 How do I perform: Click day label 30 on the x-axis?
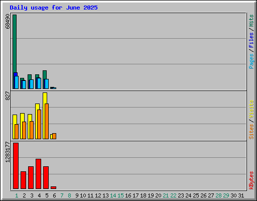tap(233, 195)
